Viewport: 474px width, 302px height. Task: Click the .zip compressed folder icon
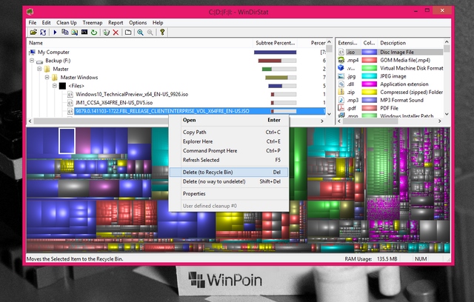point(341,92)
